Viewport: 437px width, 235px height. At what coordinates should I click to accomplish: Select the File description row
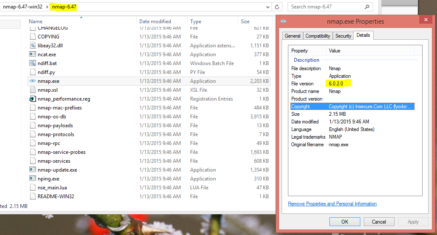point(352,68)
